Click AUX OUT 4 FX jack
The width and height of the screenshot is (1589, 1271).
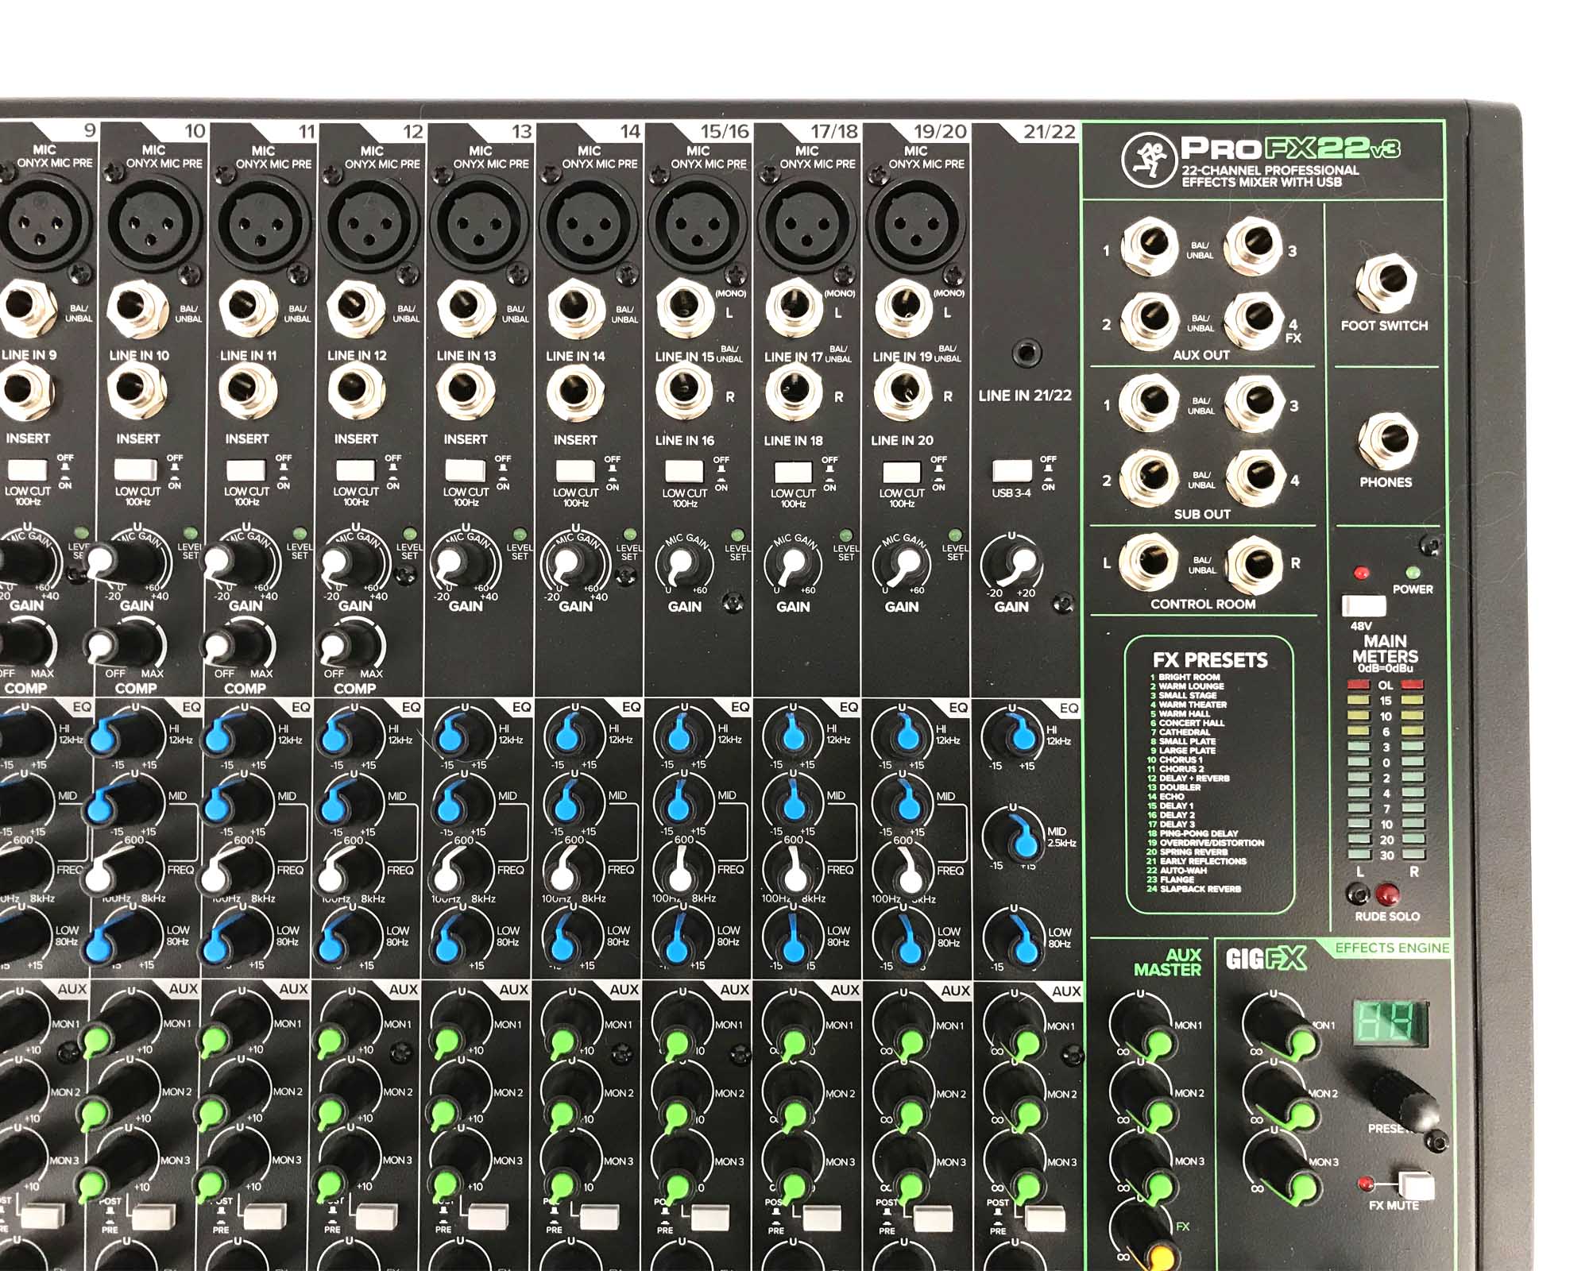[x=1253, y=320]
